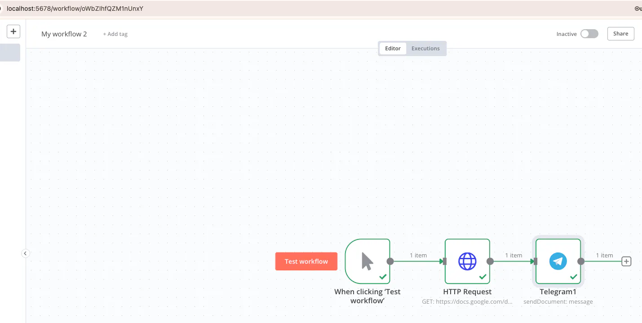642x323 pixels.
Task: Edit the My workflow 2 title
Action: (64, 34)
